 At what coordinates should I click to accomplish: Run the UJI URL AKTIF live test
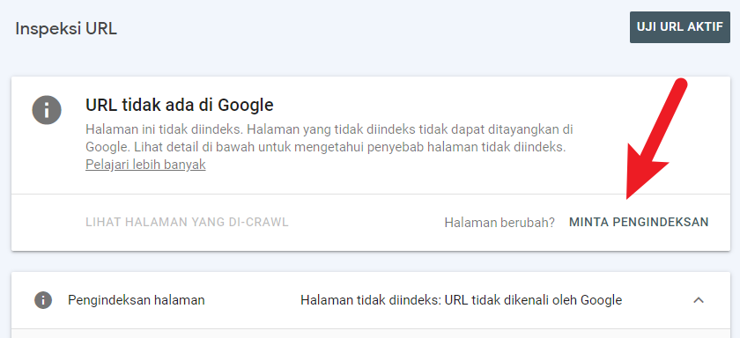[x=679, y=27]
